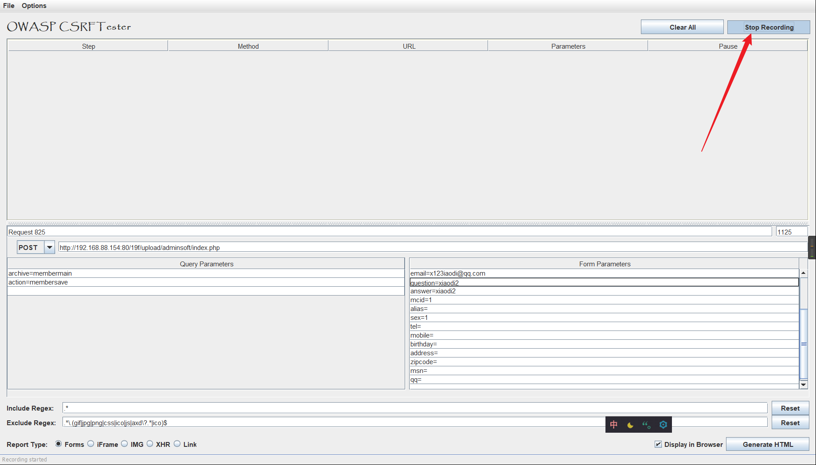Screen dimensions: 816x465
Task: Toggle night mode on the input toolbar
Action: (631, 424)
